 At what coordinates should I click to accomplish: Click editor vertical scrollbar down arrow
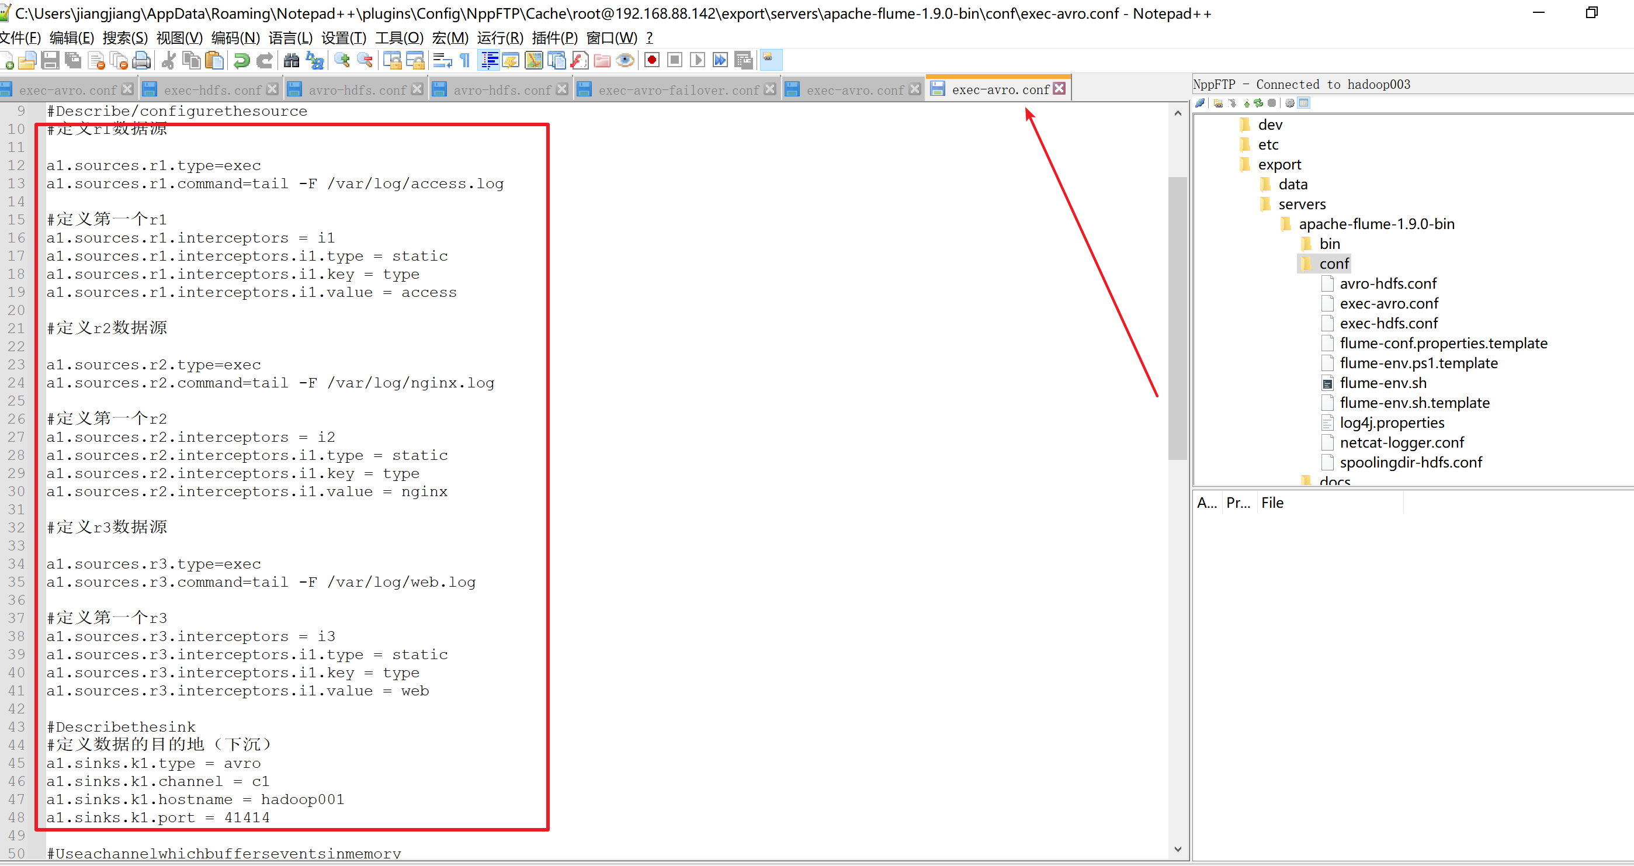(x=1177, y=850)
